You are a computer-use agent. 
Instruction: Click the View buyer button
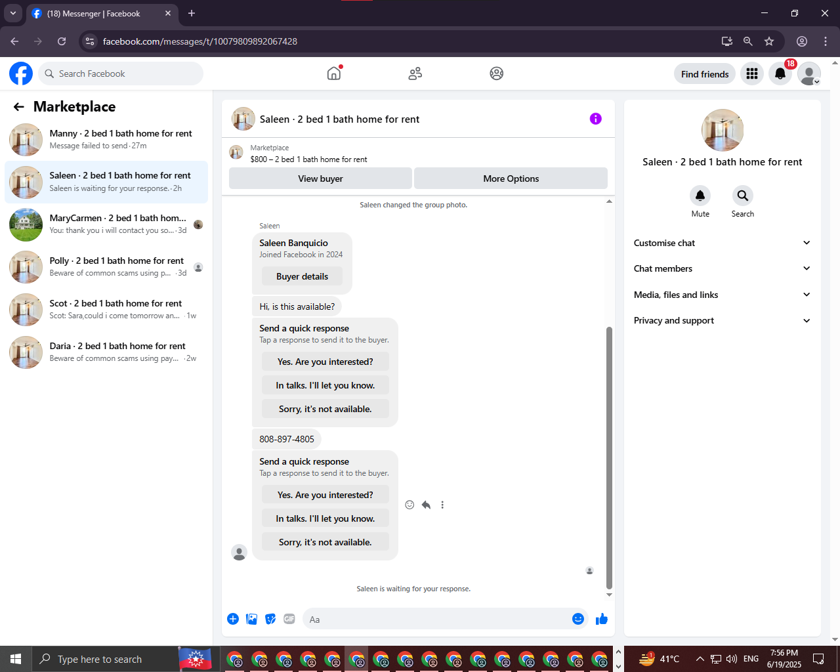(320, 178)
